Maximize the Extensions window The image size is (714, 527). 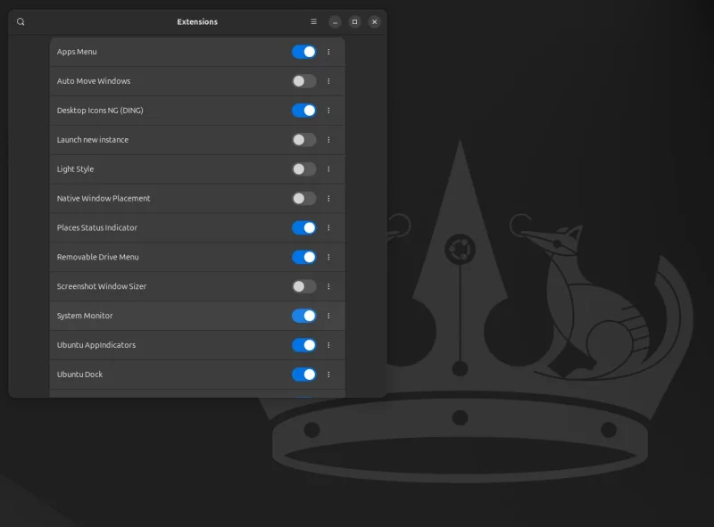[354, 21]
